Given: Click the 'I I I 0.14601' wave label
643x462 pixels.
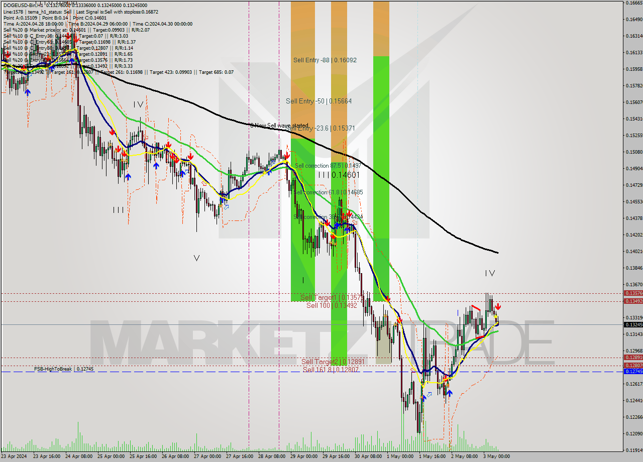Looking at the screenshot, I should [339, 175].
